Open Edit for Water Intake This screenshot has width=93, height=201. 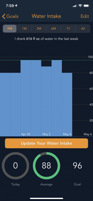(x=85, y=16)
